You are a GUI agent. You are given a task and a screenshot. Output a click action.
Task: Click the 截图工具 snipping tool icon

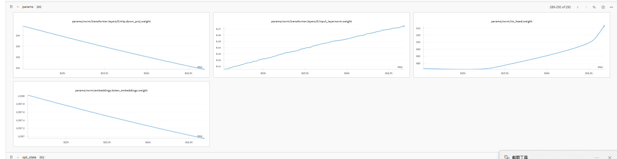click(x=507, y=157)
